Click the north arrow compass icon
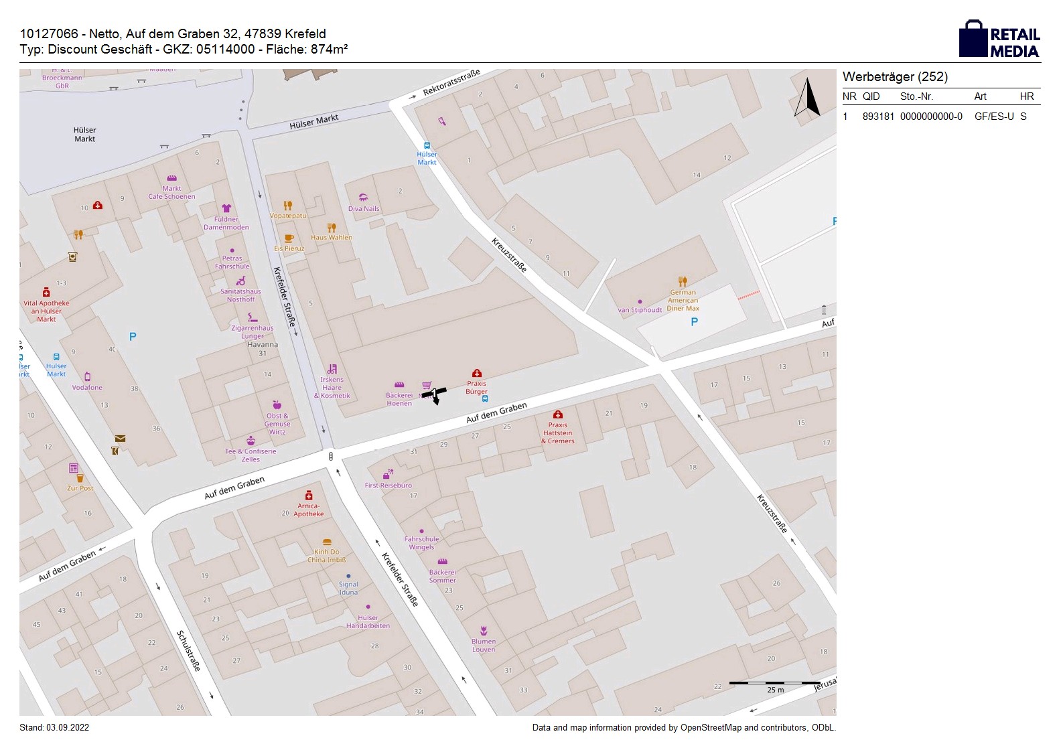The height and width of the screenshot is (752, 1063). point(807,98)
